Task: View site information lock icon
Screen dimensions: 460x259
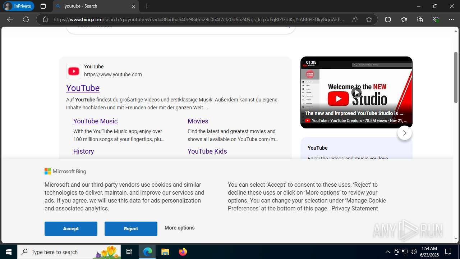Action: pyautogui.click(x=45, y=19)
